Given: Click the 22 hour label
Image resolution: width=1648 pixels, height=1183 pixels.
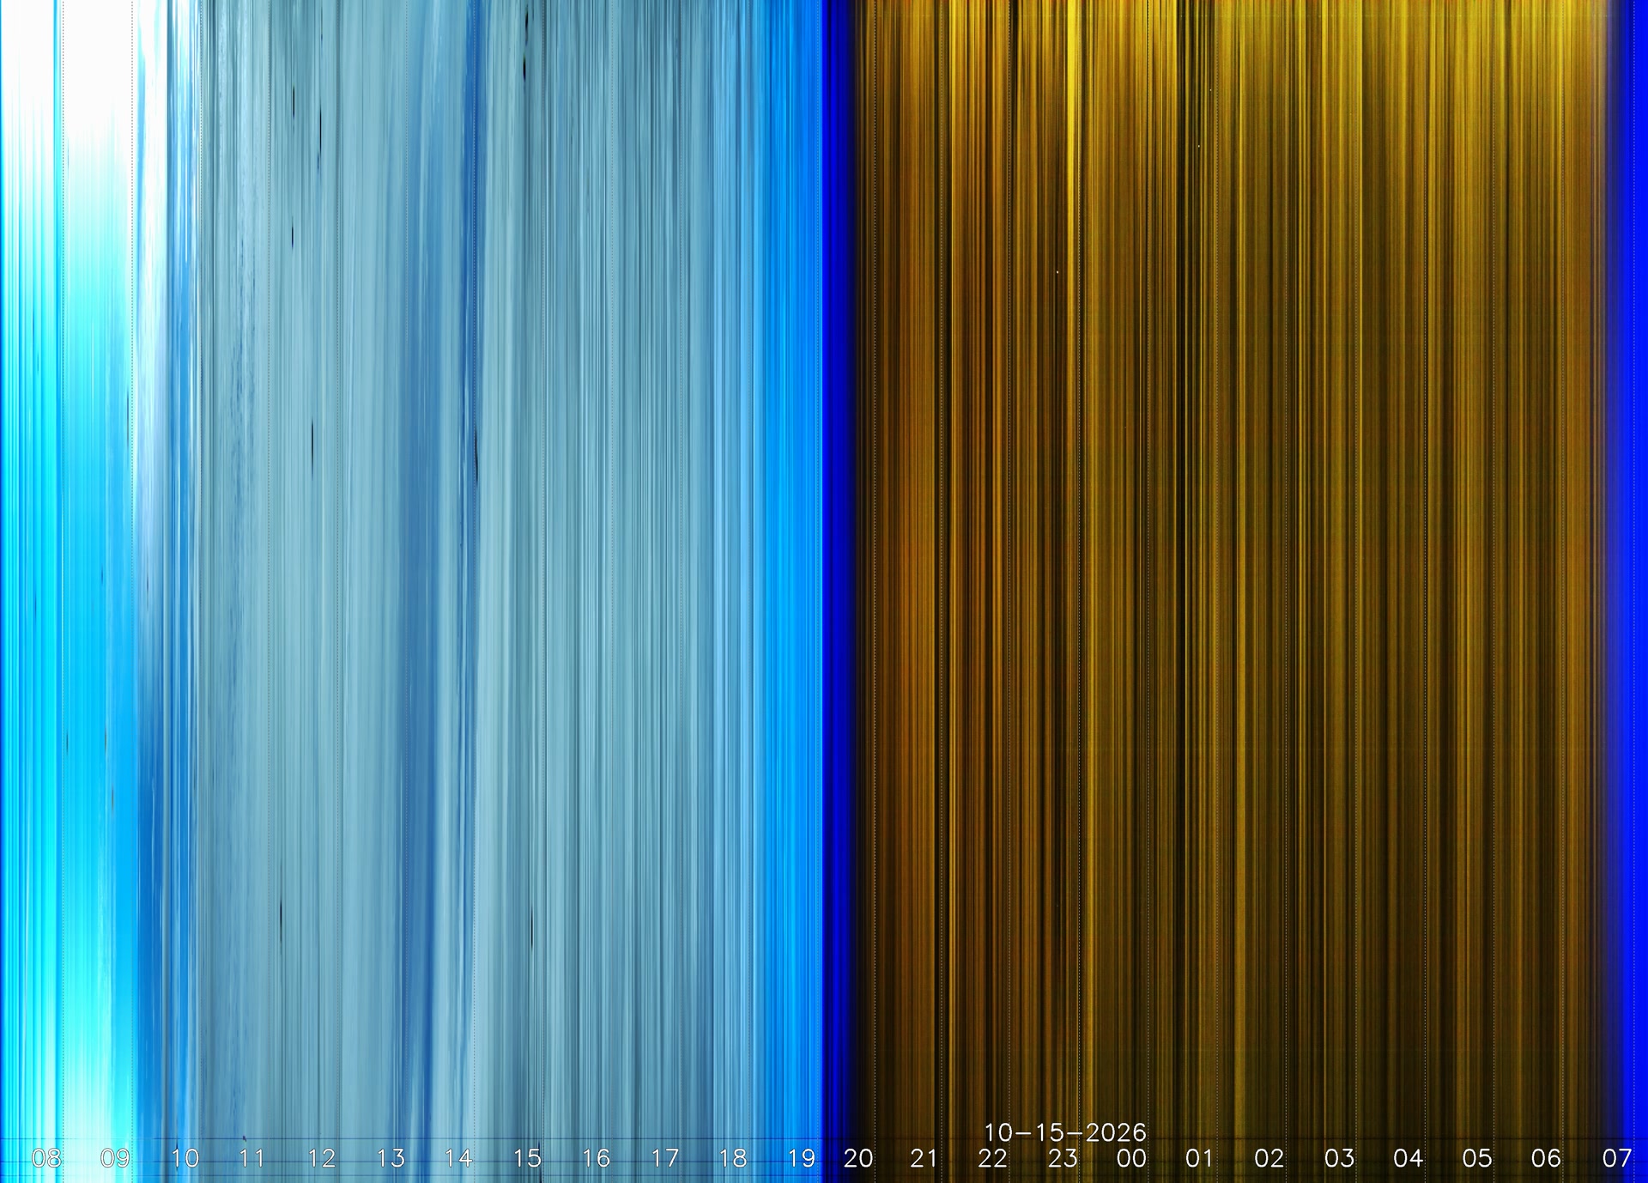Looking at the screenshot, I should tap(993, 1158).
